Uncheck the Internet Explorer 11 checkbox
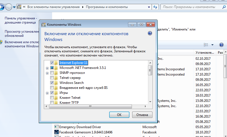This screenshot has height=137, width=227. 52,63
